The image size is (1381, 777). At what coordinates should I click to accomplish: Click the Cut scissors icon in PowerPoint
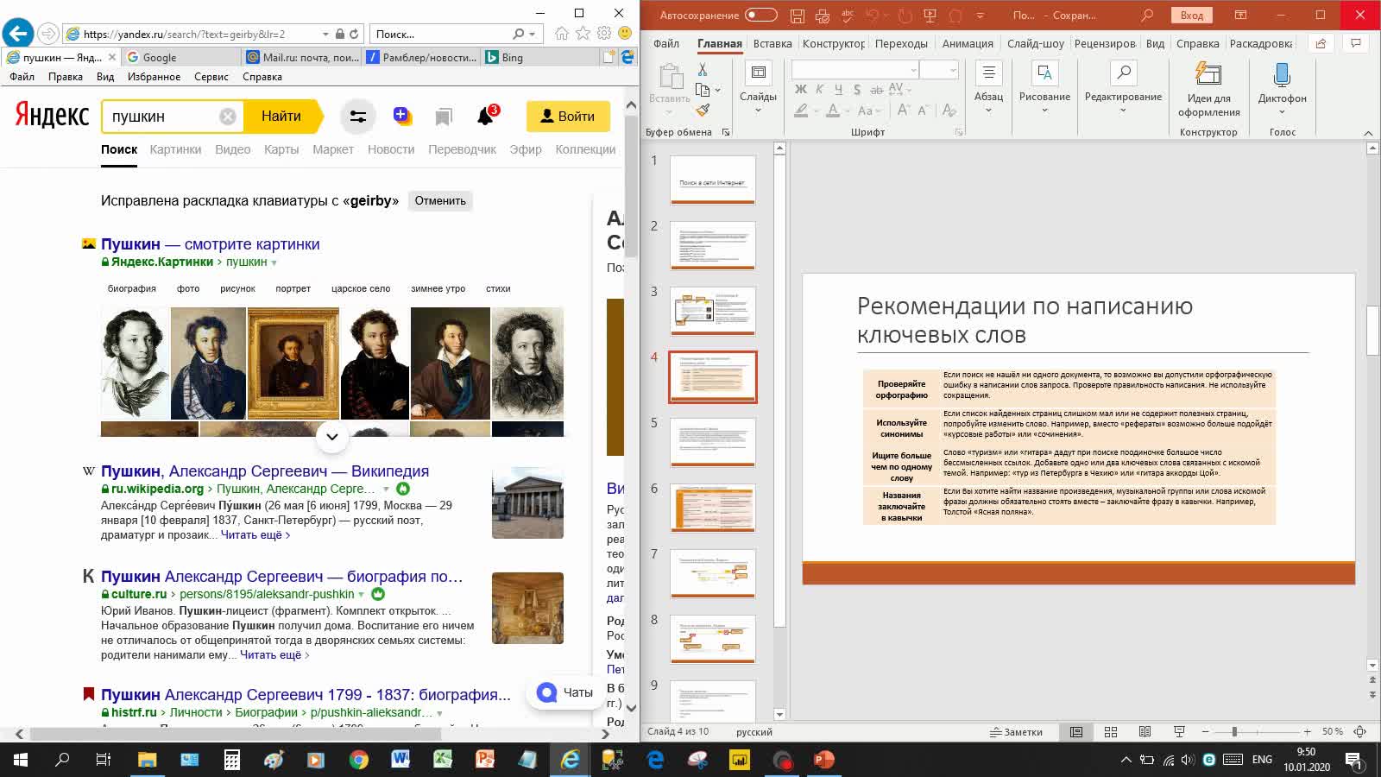(x=703, y=69)
